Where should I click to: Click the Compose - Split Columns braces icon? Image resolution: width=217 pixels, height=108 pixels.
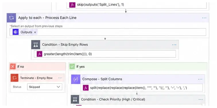[76, 79]
